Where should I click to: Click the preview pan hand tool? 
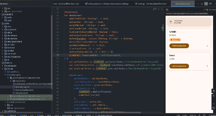click(x=213, y=91)
